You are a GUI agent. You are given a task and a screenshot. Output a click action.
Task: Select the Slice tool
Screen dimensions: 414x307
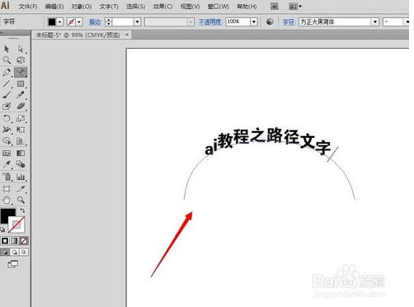click(x=21, y=189)
